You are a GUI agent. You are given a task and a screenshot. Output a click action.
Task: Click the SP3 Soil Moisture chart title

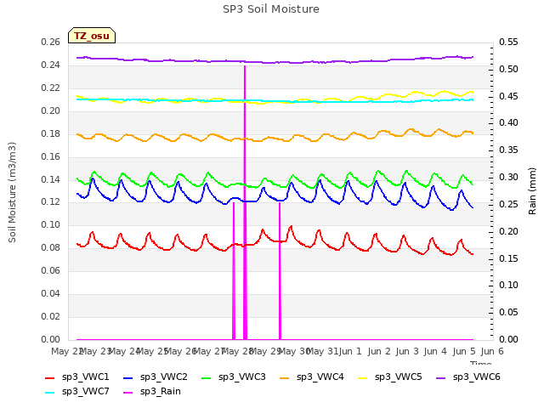tap(271, 9)
